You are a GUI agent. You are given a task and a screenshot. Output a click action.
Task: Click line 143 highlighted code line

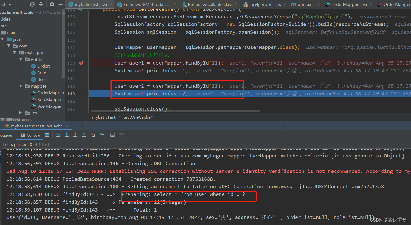250,94
